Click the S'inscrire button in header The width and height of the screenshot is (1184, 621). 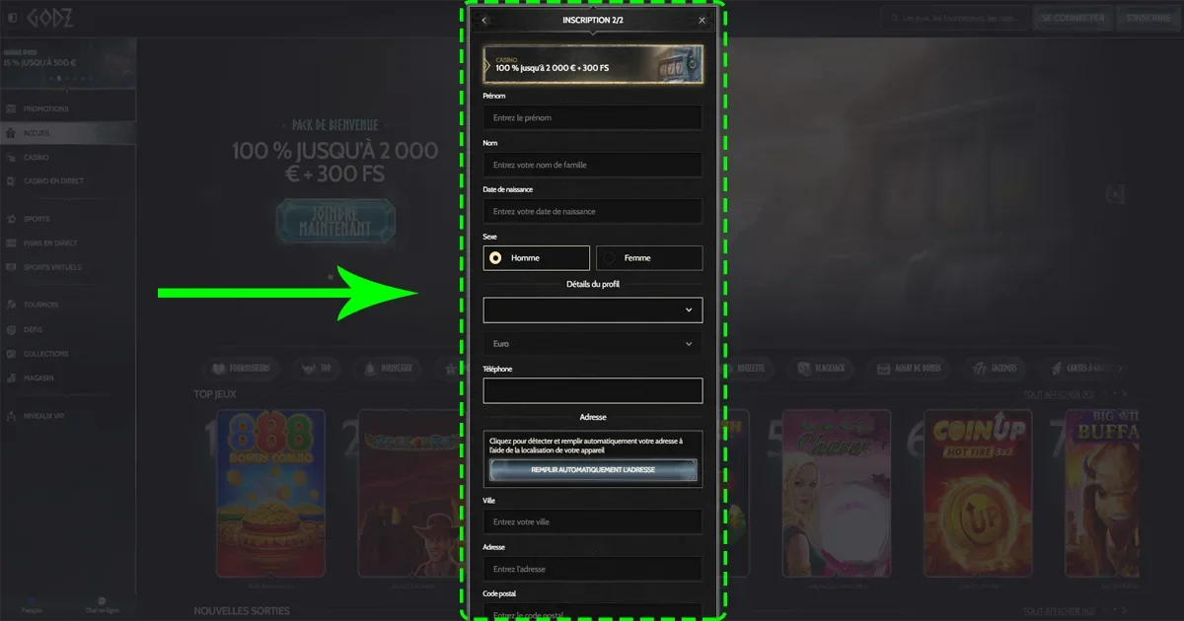pos(1148,18)
